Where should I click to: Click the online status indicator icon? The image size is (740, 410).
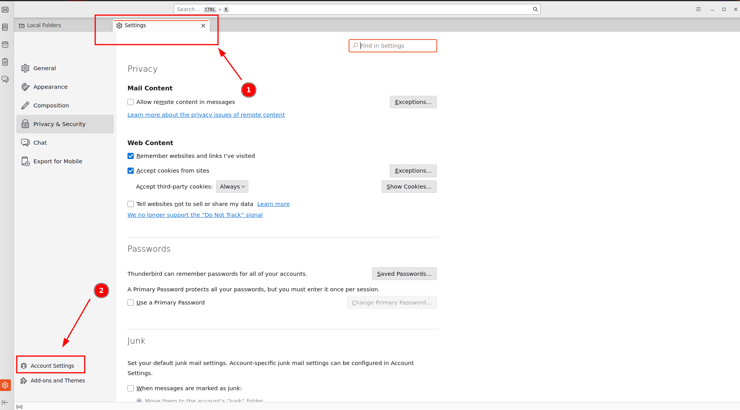pyautogui.click(x=19, y=407)
